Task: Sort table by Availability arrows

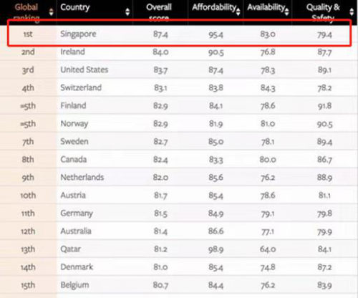Action: [x=286, y=11]
